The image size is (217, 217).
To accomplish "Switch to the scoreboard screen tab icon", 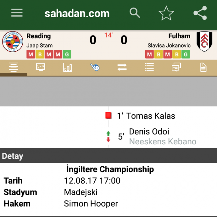I will [41, 67].
